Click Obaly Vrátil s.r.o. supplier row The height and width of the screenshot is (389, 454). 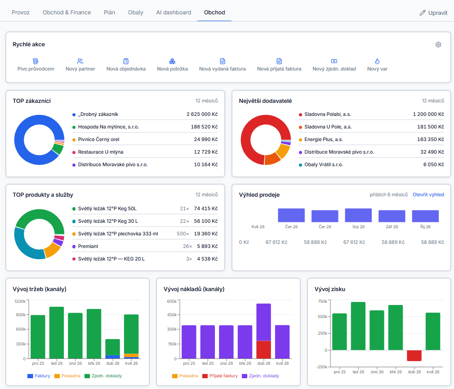point(371,164)
